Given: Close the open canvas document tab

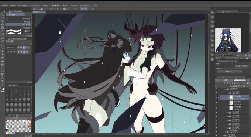Looking at the screenshot, I should [x=44, y=12].
